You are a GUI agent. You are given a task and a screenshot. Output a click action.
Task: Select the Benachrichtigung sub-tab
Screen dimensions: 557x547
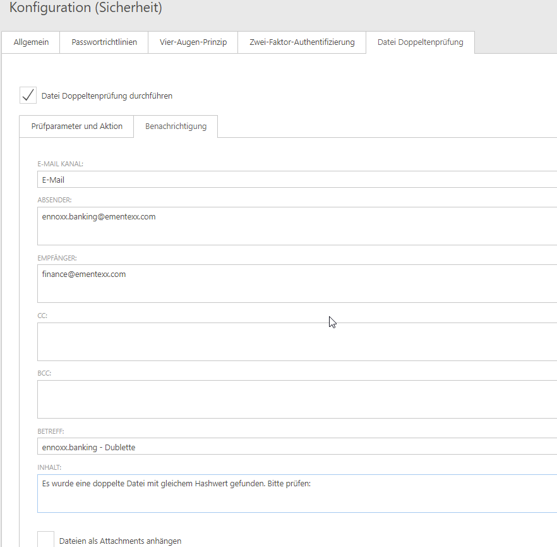(x=176, y=126)
